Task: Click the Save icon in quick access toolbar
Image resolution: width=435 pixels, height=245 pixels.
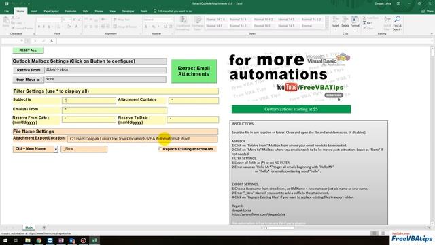Action: (6, 3)
